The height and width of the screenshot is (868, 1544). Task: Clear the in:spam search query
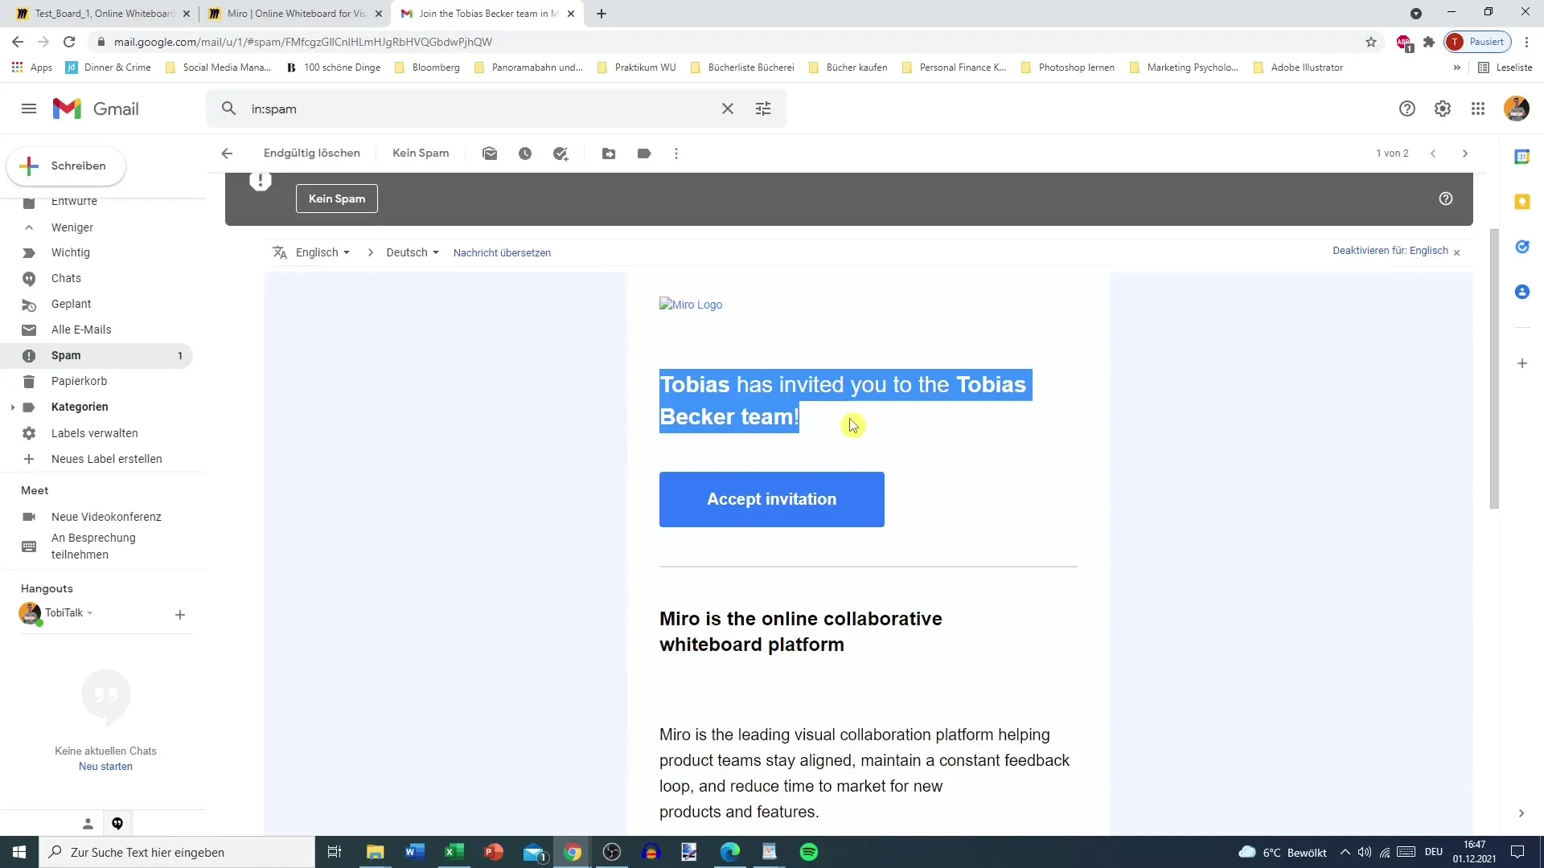pyautogui.click(x=727, y=108)
